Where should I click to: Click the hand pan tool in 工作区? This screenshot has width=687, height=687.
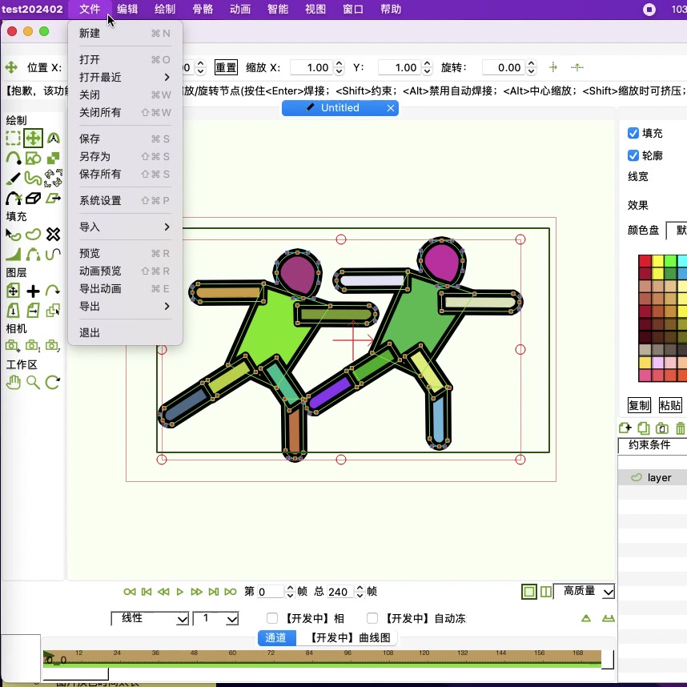tap(13, 383)
